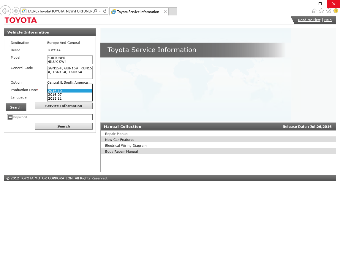
Task: Open the Read Me First link
Action: (x=309, y=20)
